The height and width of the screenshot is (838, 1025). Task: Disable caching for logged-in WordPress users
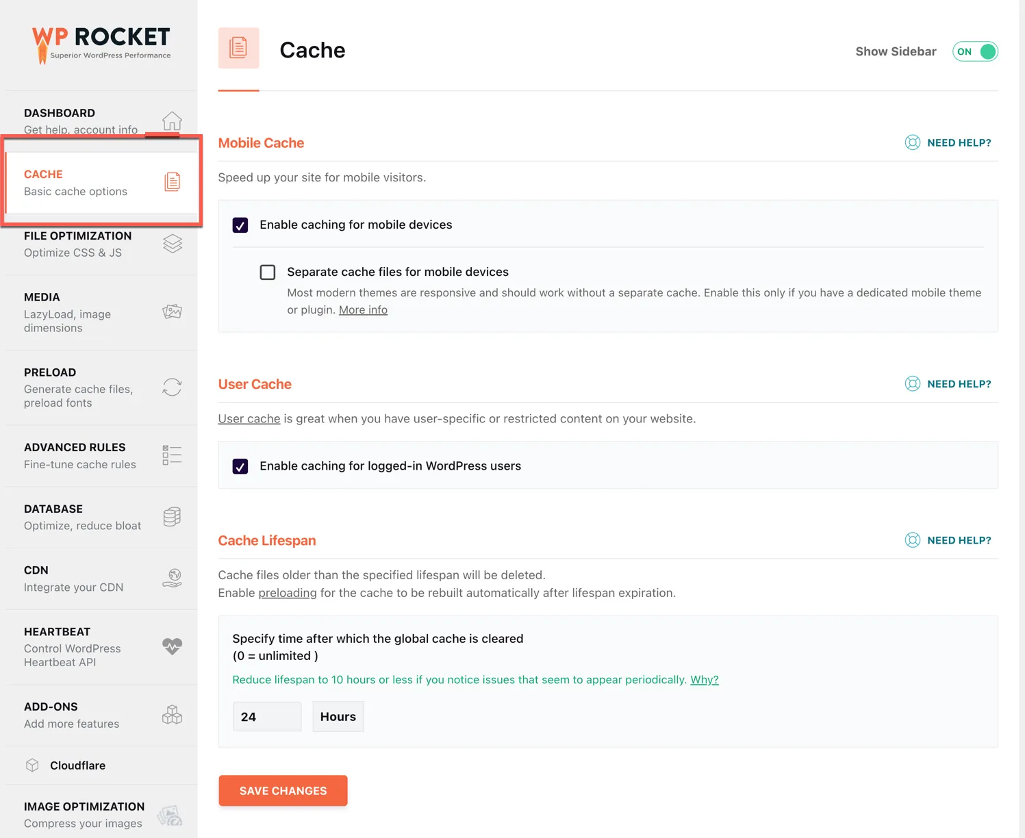[x=240, y=466]
